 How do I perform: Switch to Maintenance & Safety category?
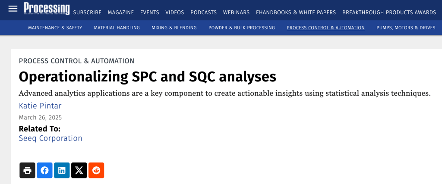point(55,28)
